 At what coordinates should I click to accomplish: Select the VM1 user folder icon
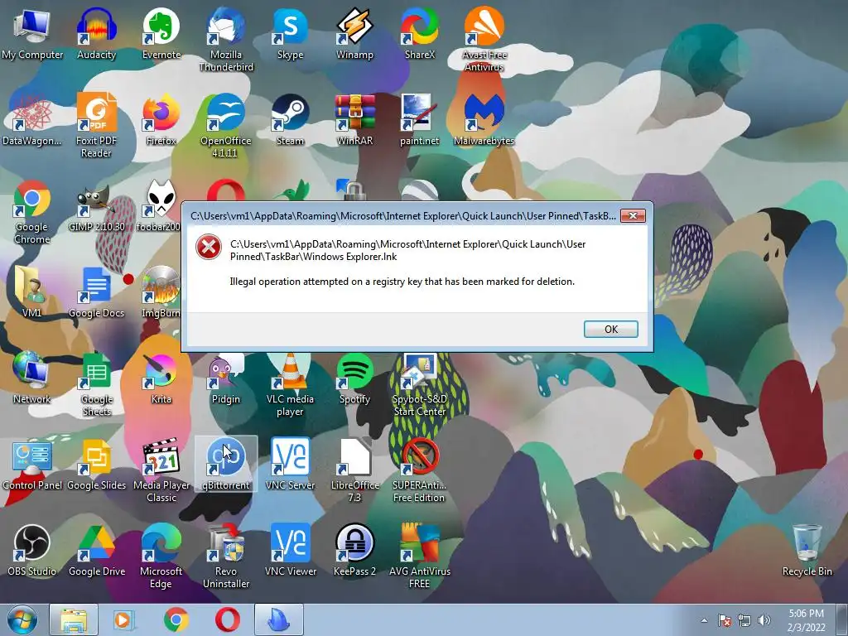[32, 291]
